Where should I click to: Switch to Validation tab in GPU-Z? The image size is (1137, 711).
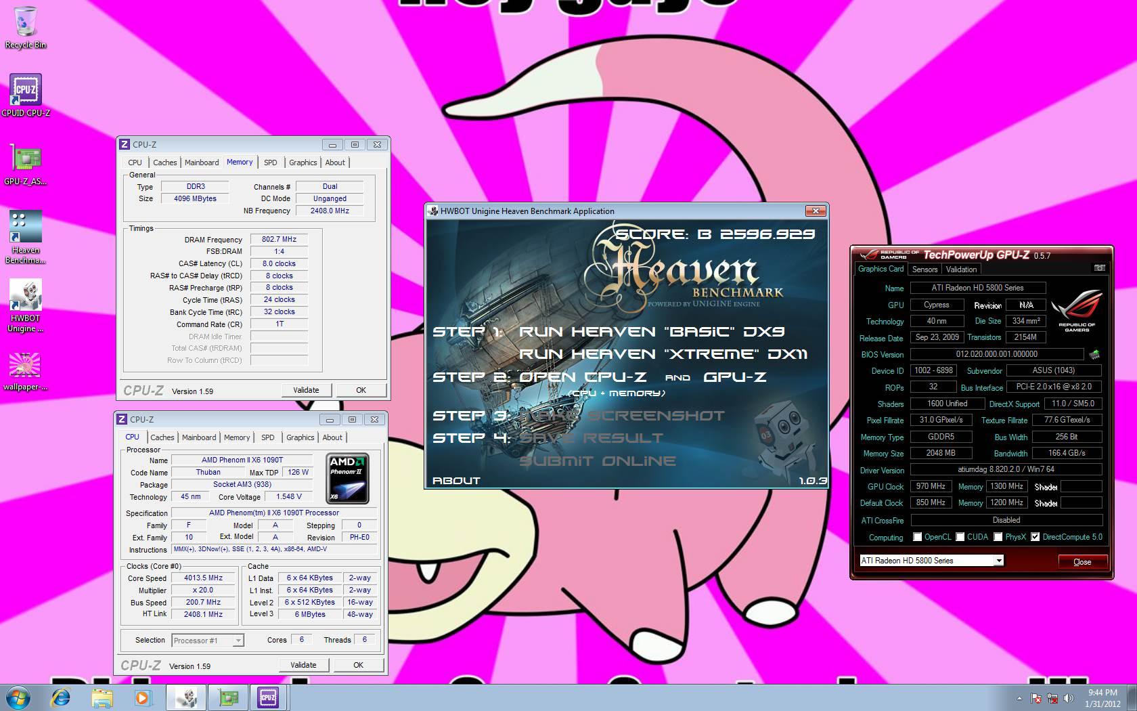[961, 270]
